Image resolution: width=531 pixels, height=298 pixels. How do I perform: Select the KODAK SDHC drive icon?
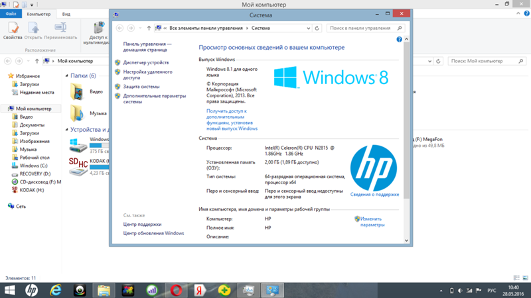pos(78,167)
